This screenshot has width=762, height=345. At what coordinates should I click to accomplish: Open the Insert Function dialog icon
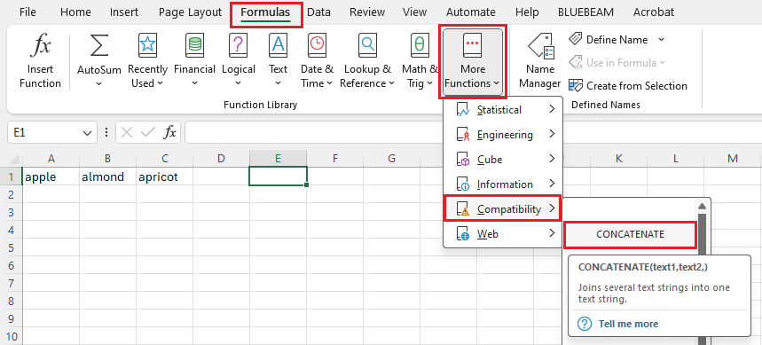(40, 47)
